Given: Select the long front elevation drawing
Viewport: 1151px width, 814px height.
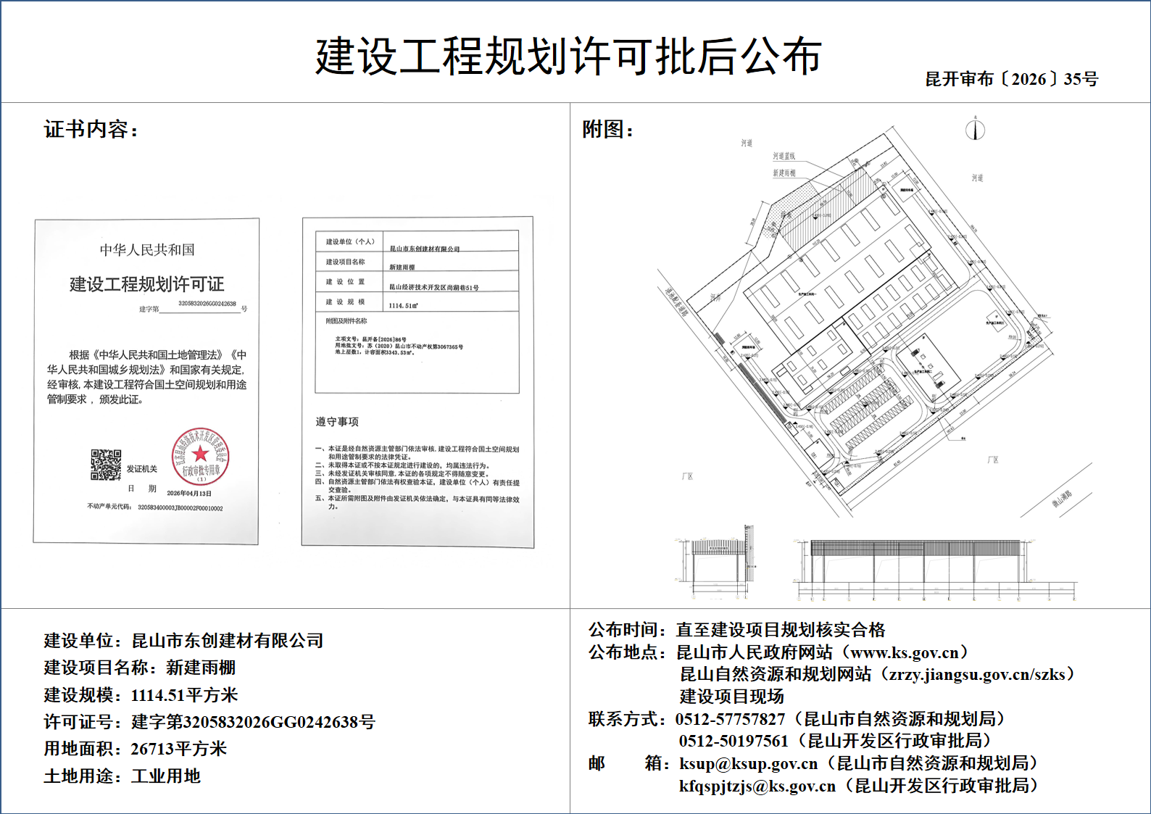Looking at the screenshot, I should [935, 569].
